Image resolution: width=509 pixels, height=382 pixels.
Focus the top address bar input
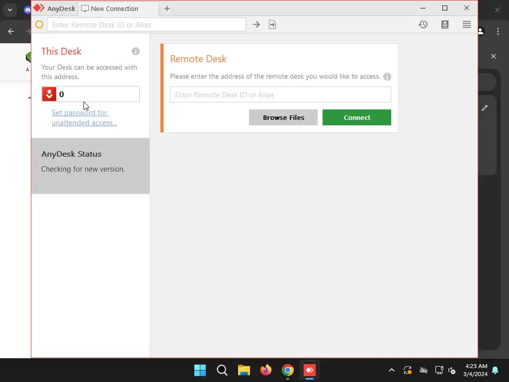147,24
